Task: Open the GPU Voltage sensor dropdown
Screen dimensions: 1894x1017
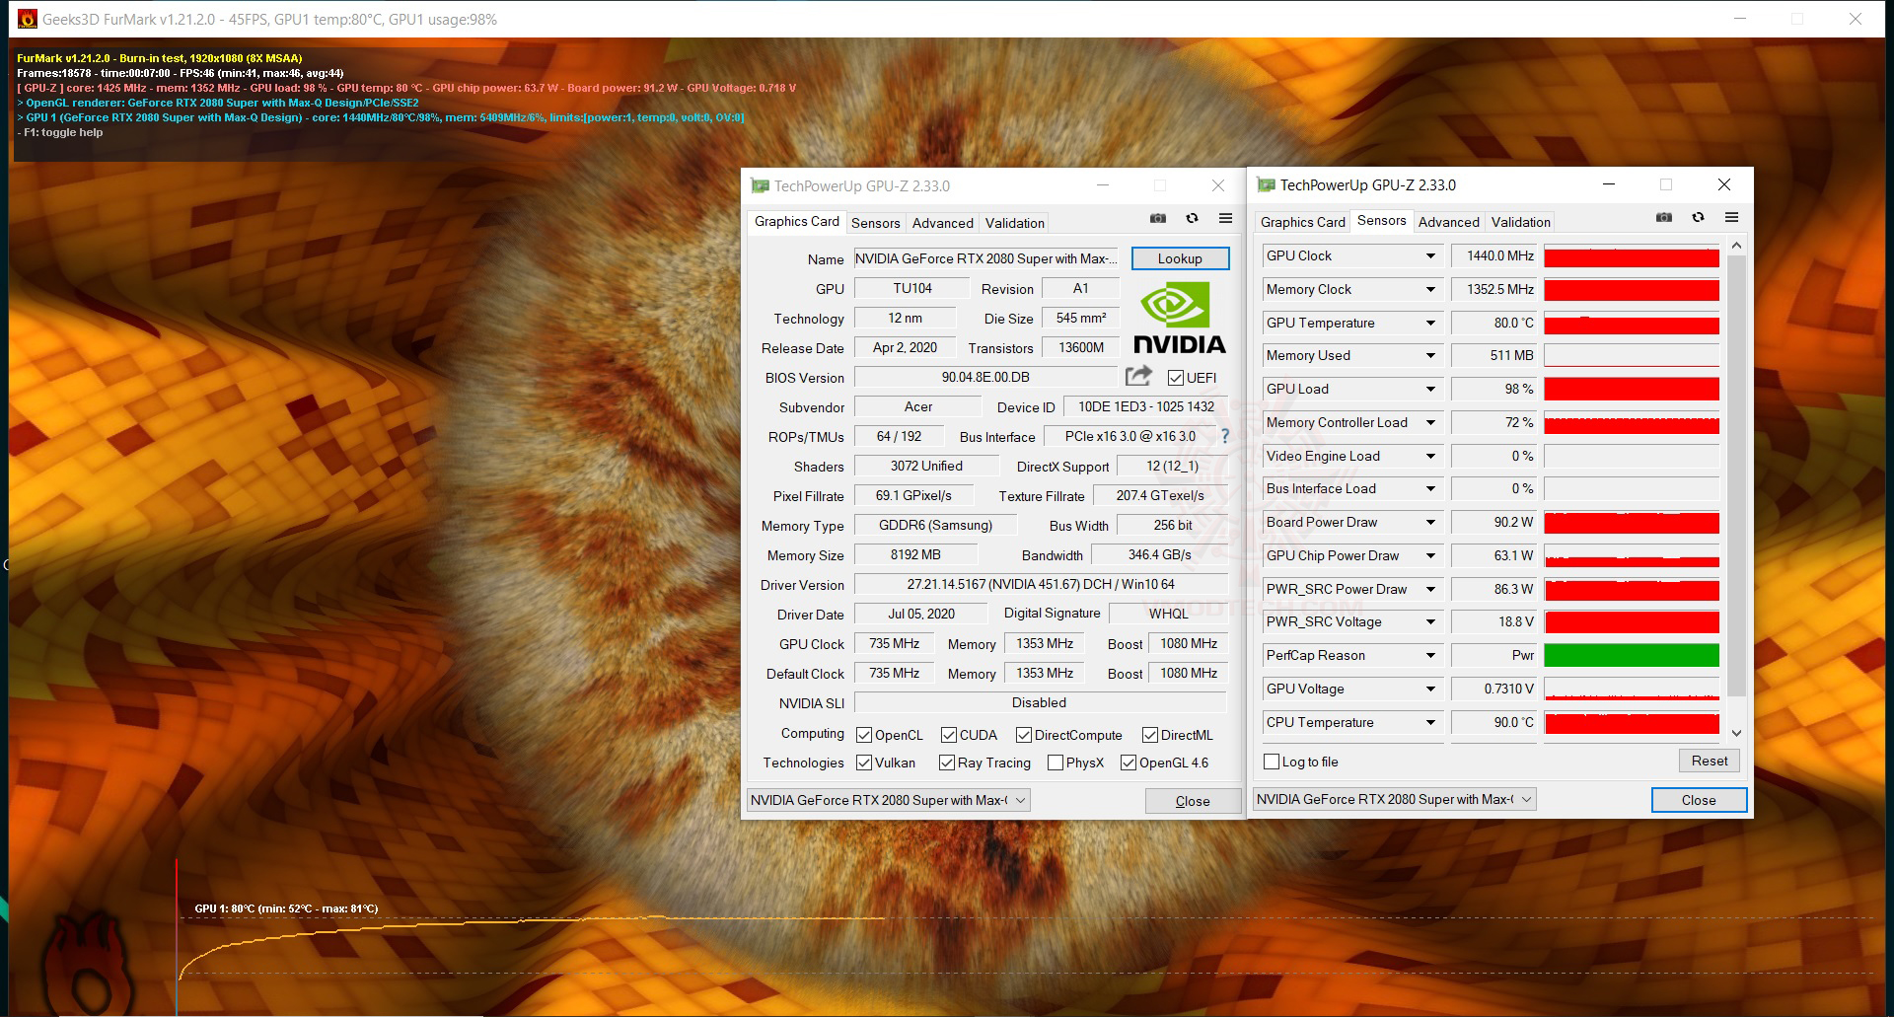Action: [1430, 690]
